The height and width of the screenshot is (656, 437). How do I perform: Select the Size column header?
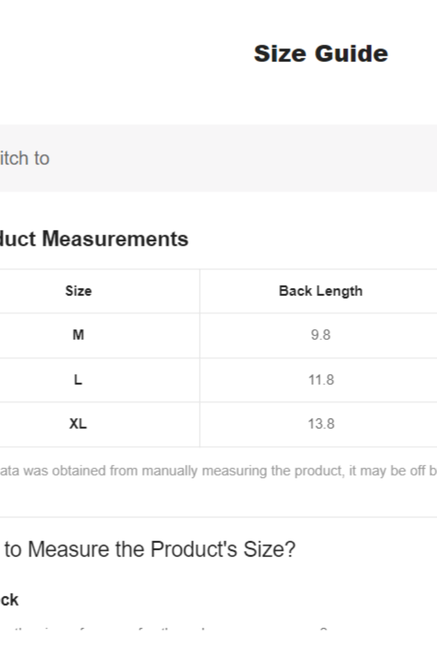pos(78,291)
